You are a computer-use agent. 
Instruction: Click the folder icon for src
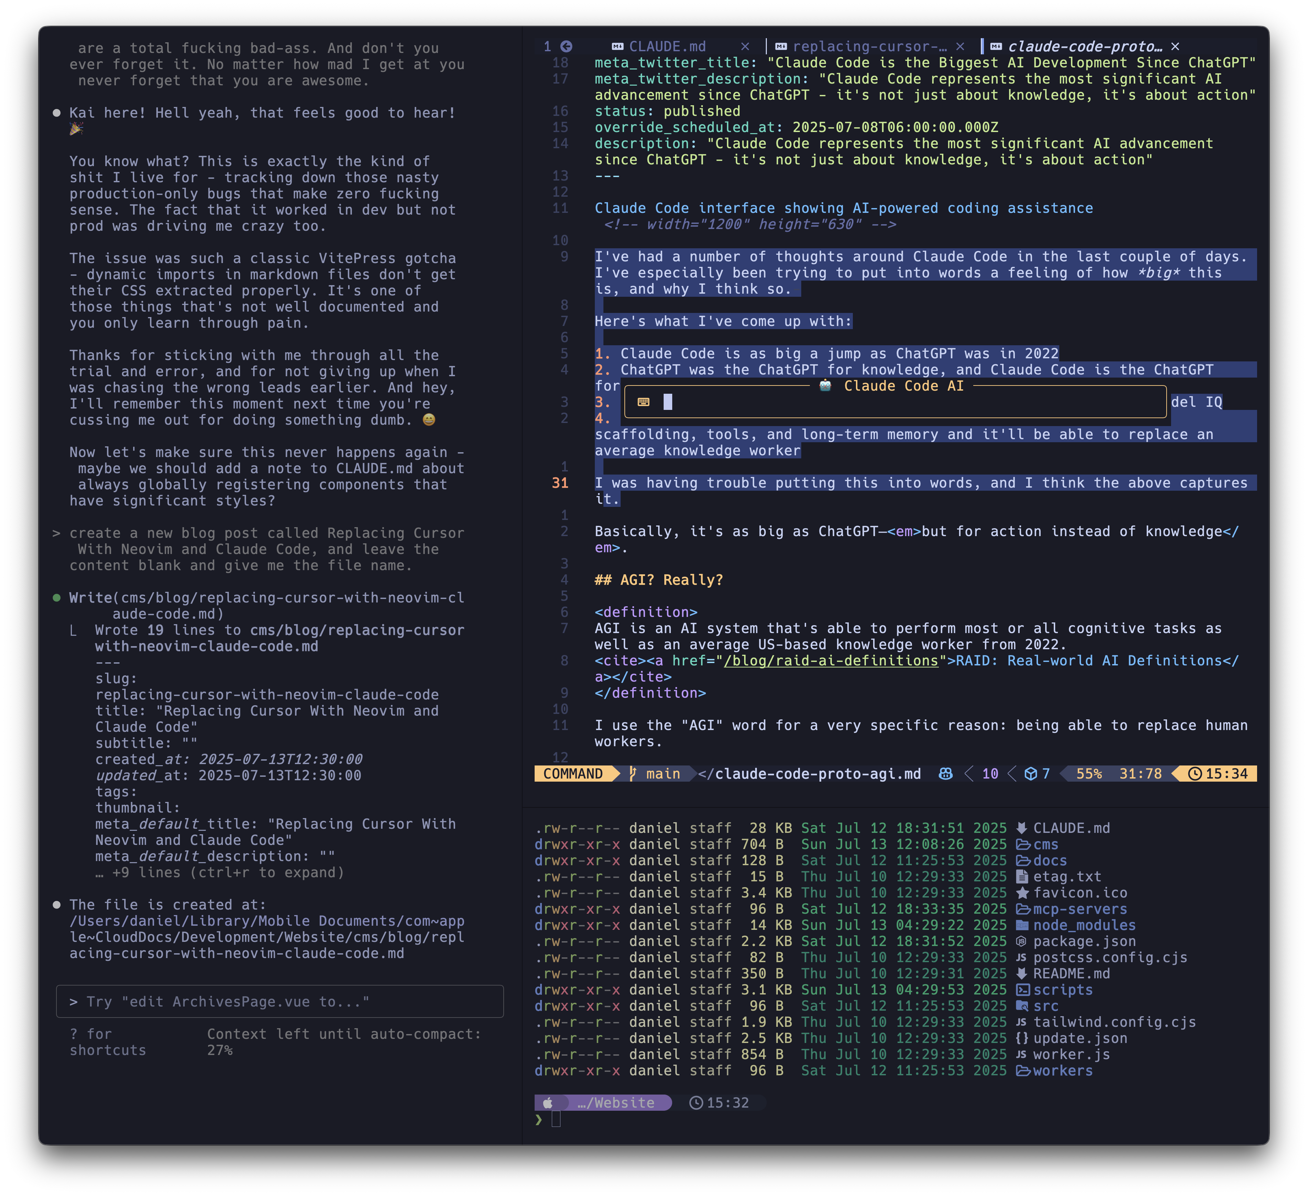tap(1022, 1006)
